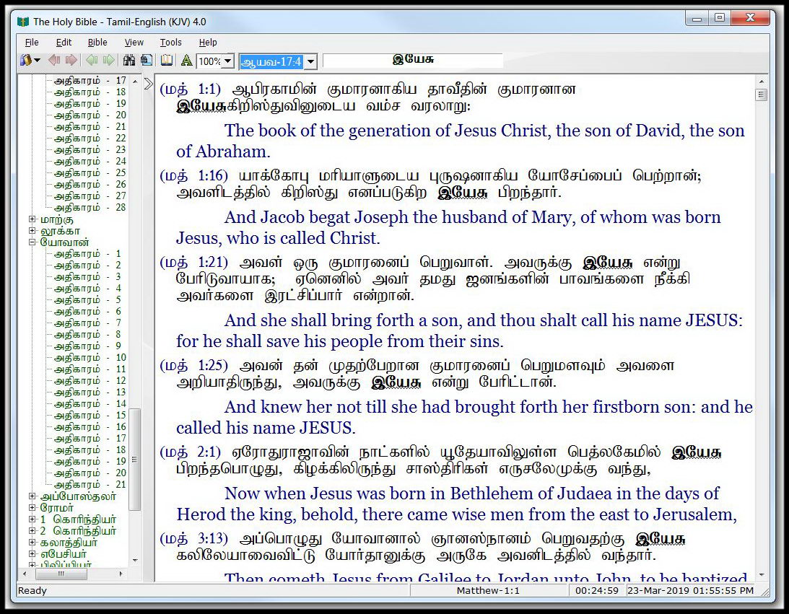Select அதிகாரம் - 14 under யோவான்
Image resolution: width=789 pixels, height=614 pixels.
click(90, 404)
